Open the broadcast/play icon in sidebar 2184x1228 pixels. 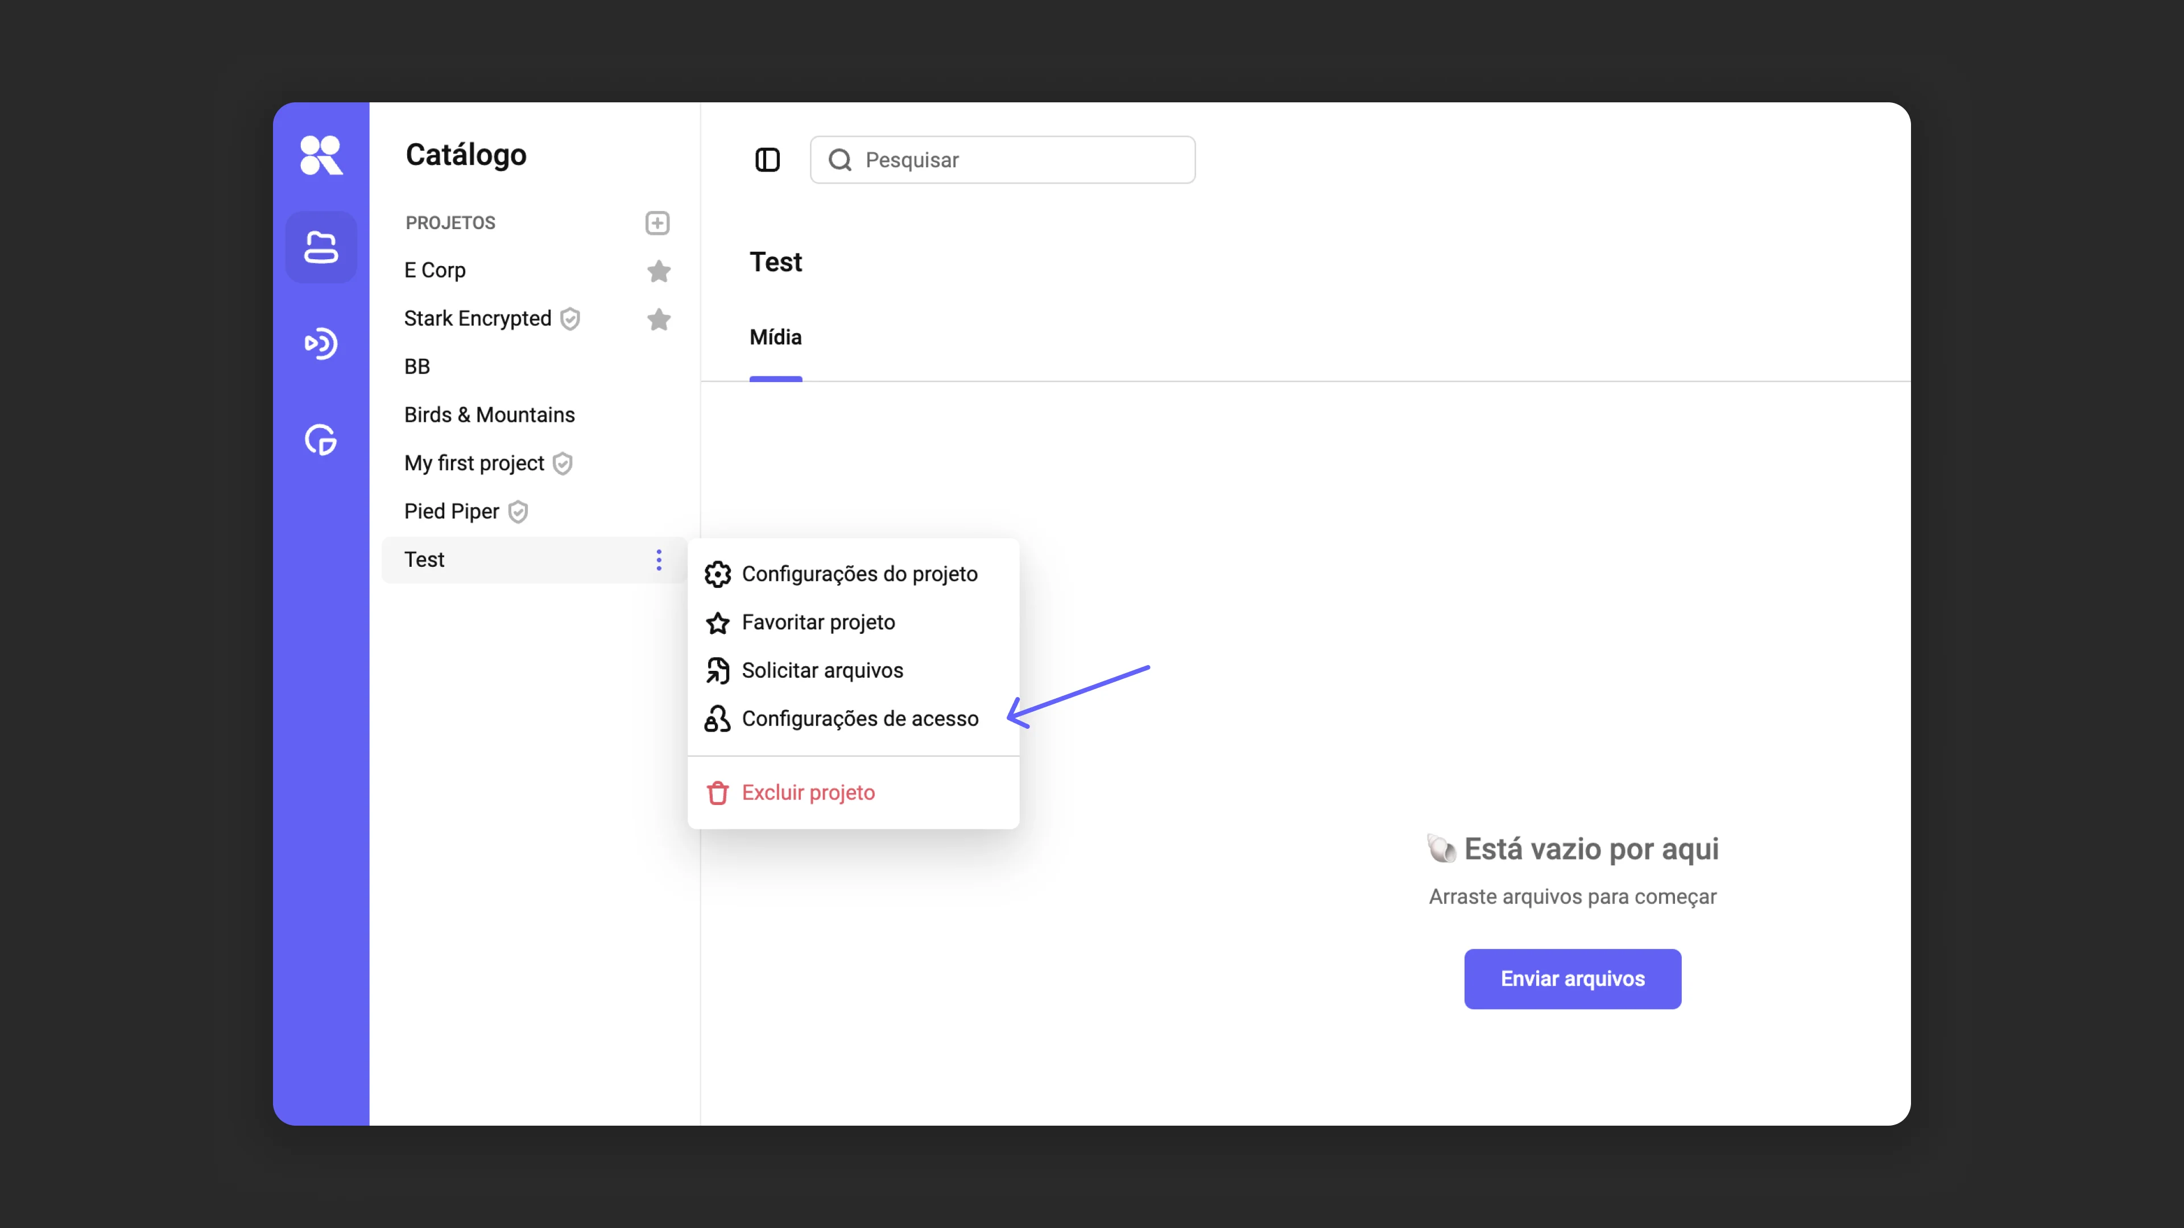click(321, 343)
